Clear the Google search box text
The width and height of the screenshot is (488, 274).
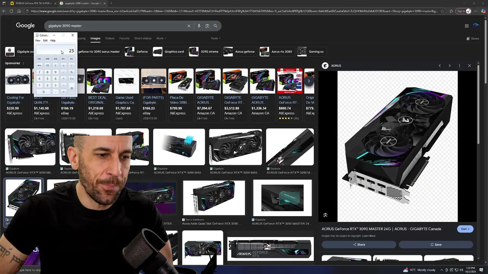pos(189,26)
